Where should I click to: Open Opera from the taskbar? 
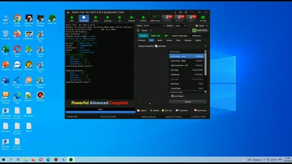click(x=41, y=159)
